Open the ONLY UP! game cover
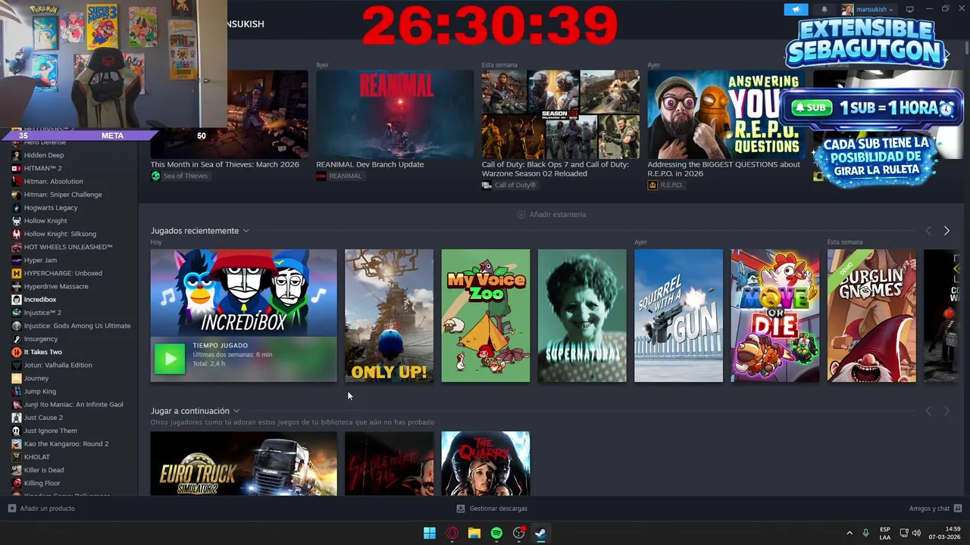The width and height of the screenshot is (970, 545). click(x=390, y=316)
